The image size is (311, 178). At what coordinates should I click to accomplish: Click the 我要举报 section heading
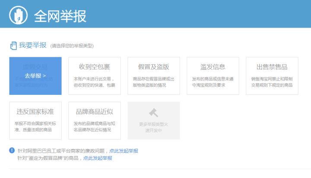(32, 45)
